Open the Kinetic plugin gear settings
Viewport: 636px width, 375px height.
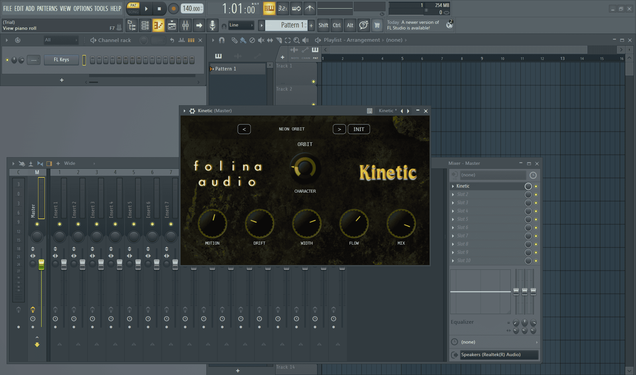(192, 111)
